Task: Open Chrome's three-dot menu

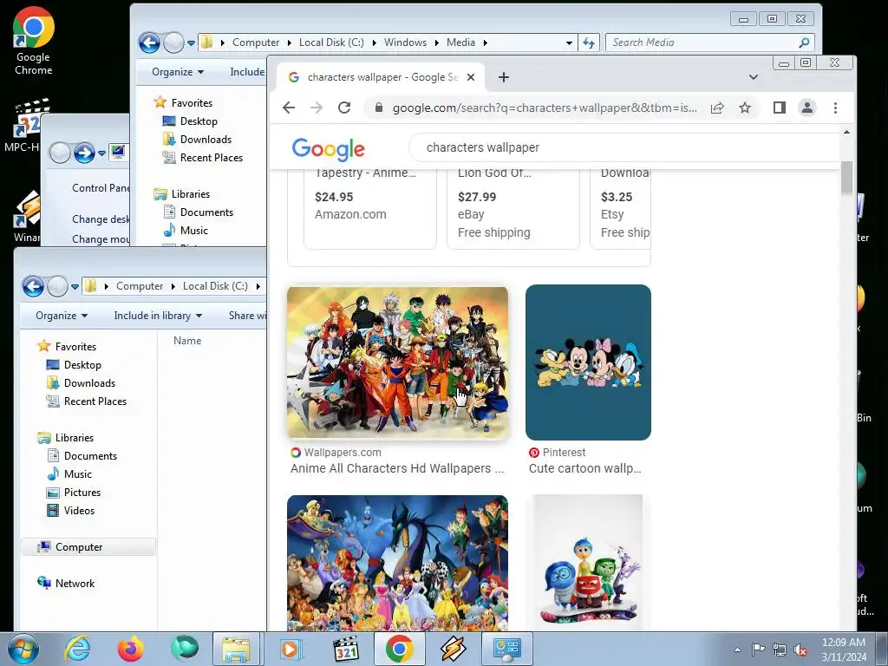Action: point(835,108)
